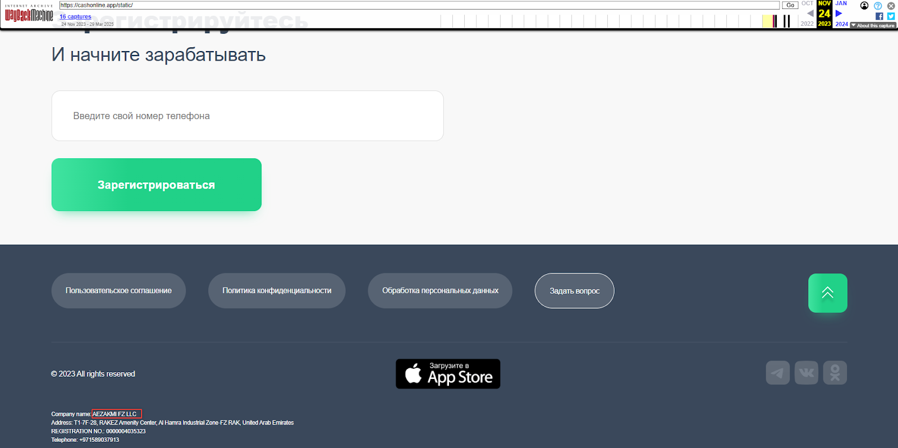Click the Wayback user account icon

[x=864, y=6]
